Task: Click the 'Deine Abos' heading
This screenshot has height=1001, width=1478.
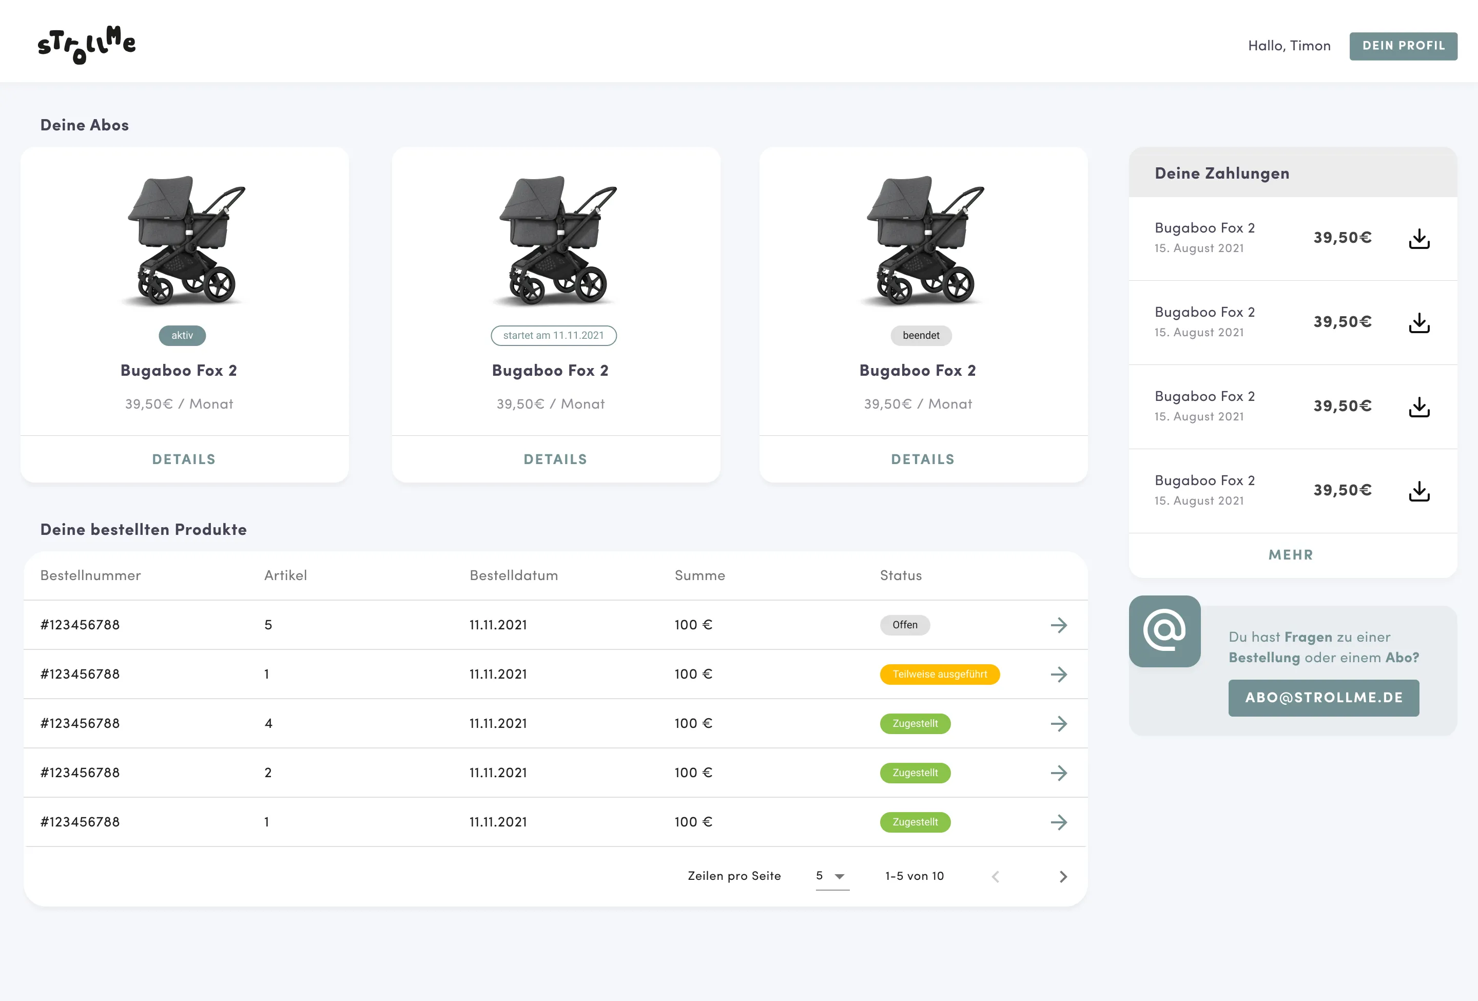Action: tap(85, 125)
